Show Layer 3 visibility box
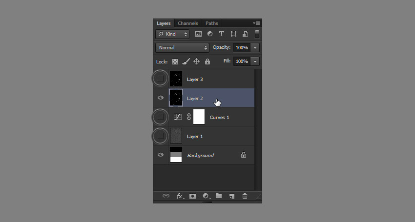The width and height of the screenshot is (415, 222). click(161, 79)
